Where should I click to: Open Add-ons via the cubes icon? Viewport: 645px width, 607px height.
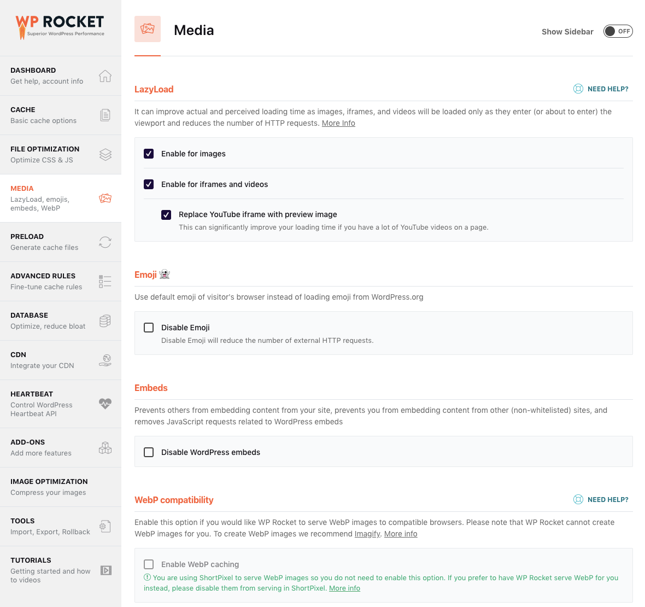click(x=105, y=447)
